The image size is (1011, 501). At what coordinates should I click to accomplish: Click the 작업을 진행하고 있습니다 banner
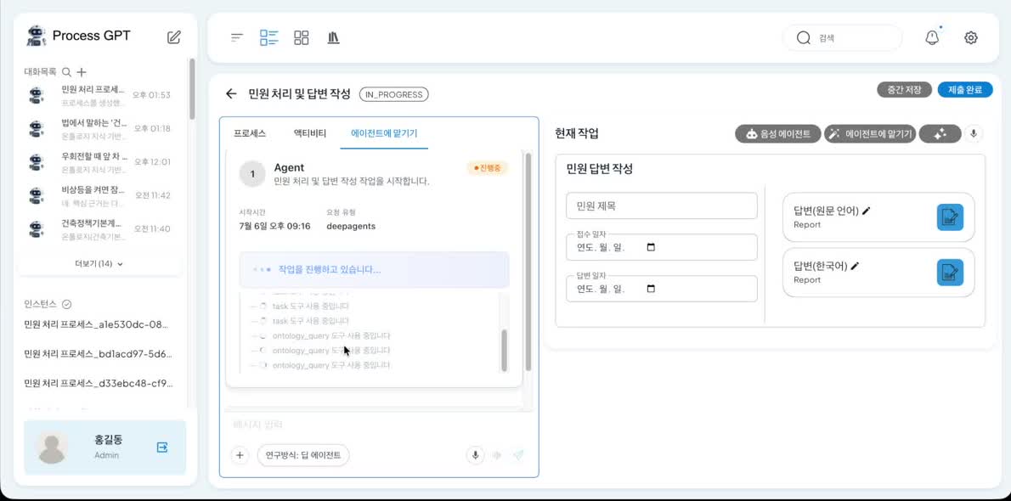pos(374,269)
